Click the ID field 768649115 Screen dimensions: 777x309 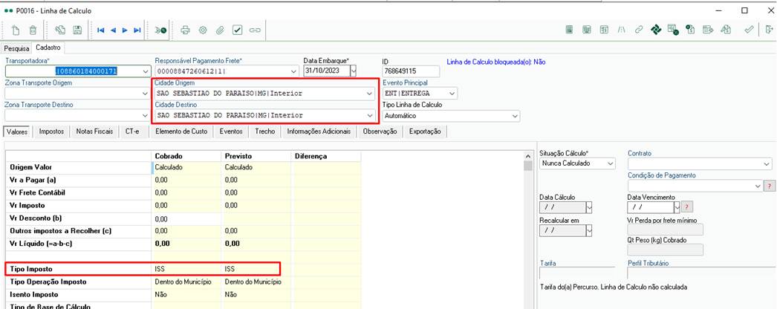410,71
